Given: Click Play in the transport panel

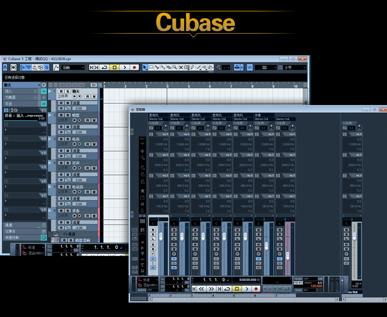Looking at the screenshot, I should click(247, 289).
